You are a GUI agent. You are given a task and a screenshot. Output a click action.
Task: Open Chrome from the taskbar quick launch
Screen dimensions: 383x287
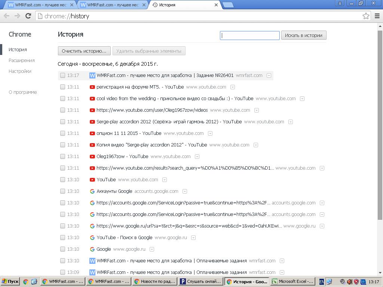[x=26, y=282]
